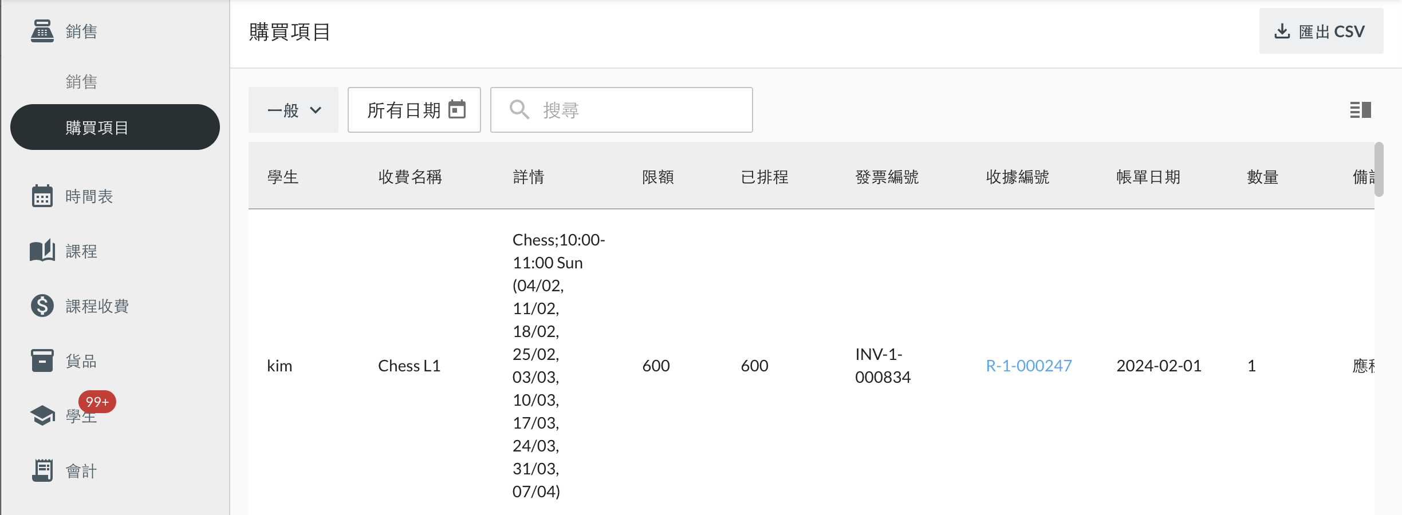1402x515 pixels.
Task: Select the 購買項目 sidebar item
Action: click(x=115, y=127)
